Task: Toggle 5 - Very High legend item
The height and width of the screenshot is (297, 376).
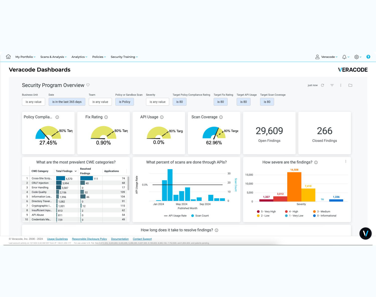Action: coord(266,212)
